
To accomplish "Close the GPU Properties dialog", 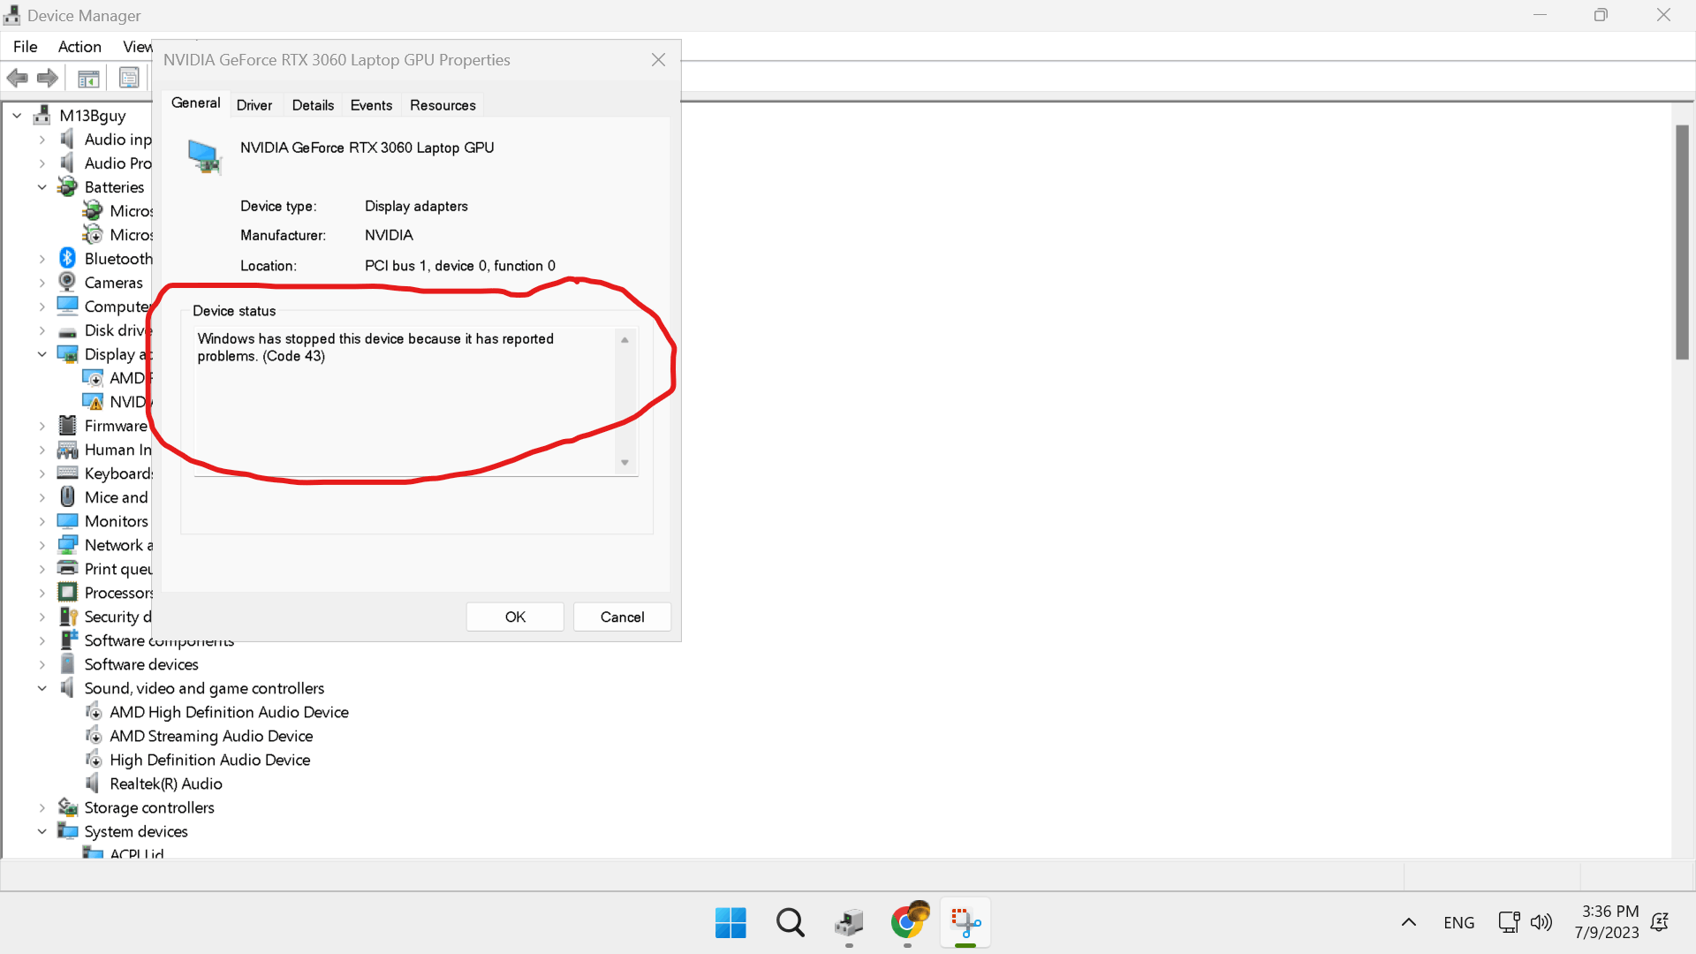I will point(658,59).
